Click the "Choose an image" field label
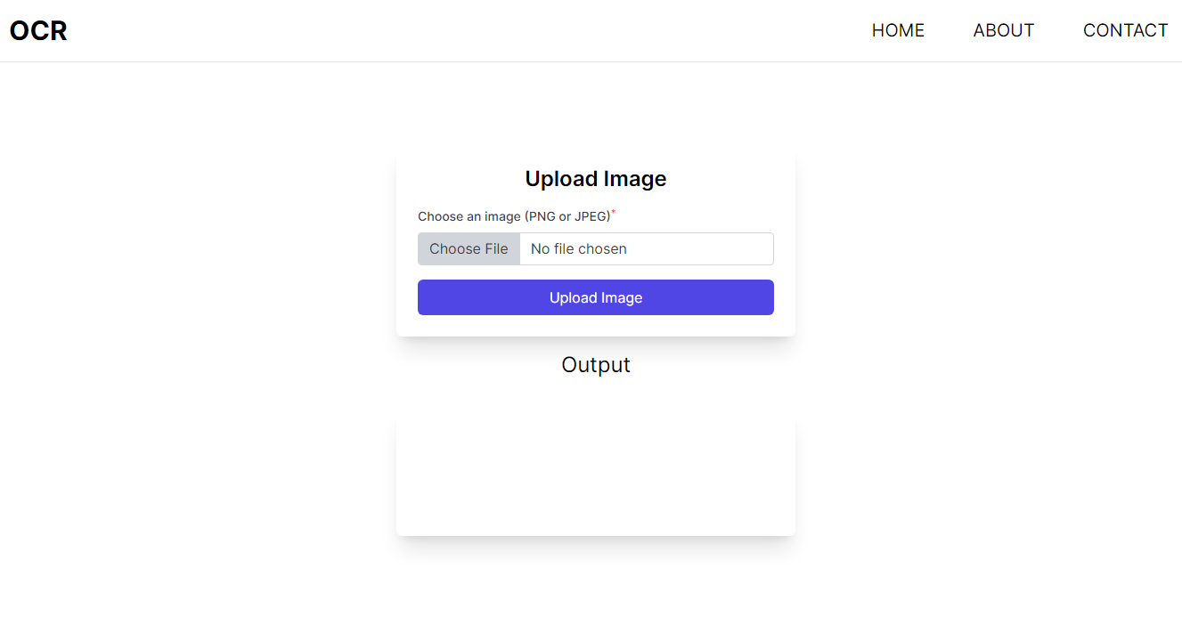 (469, 216)
